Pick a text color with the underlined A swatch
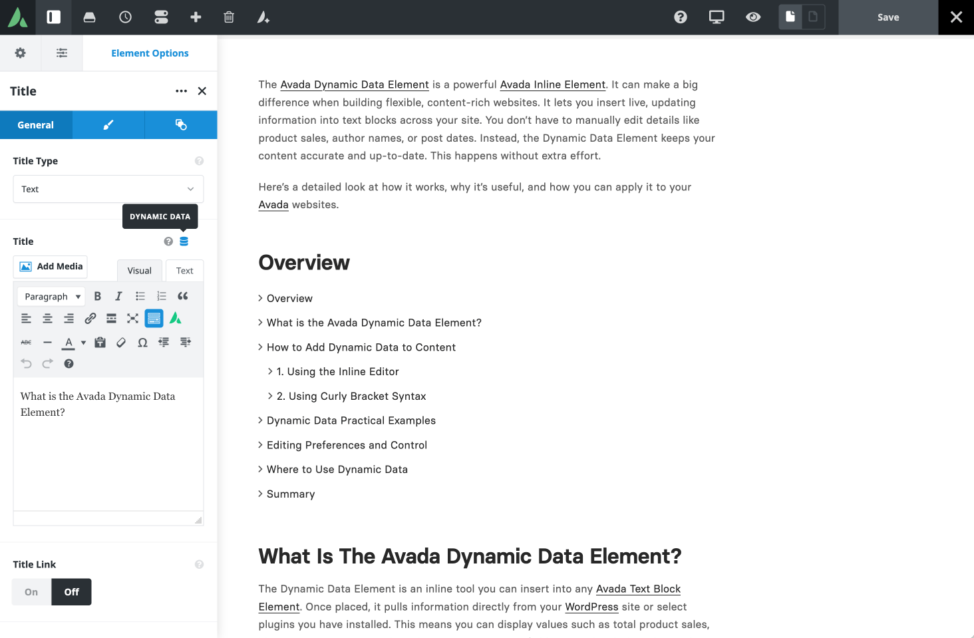The width and height of the screenshot is (974, 638). 69,341
